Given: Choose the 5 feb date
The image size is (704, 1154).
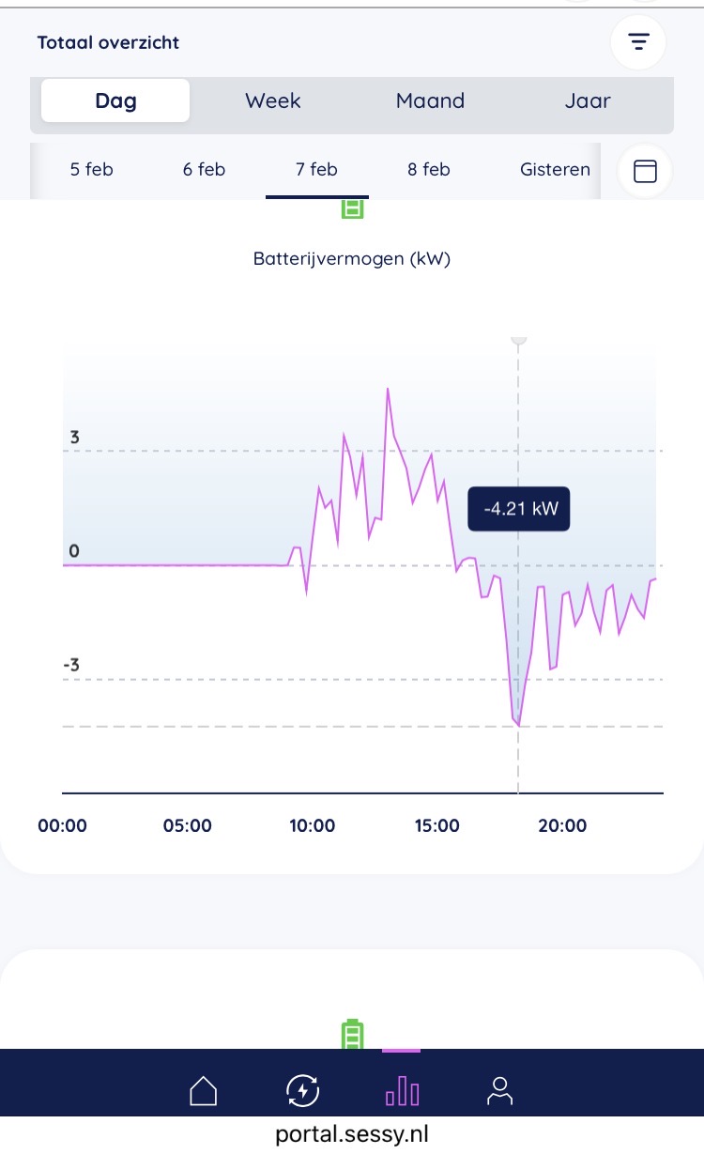Looking at the screenshot, I should pos(91,170).
